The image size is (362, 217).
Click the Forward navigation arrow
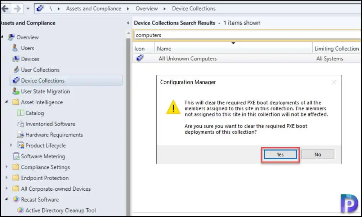[17, 9]
